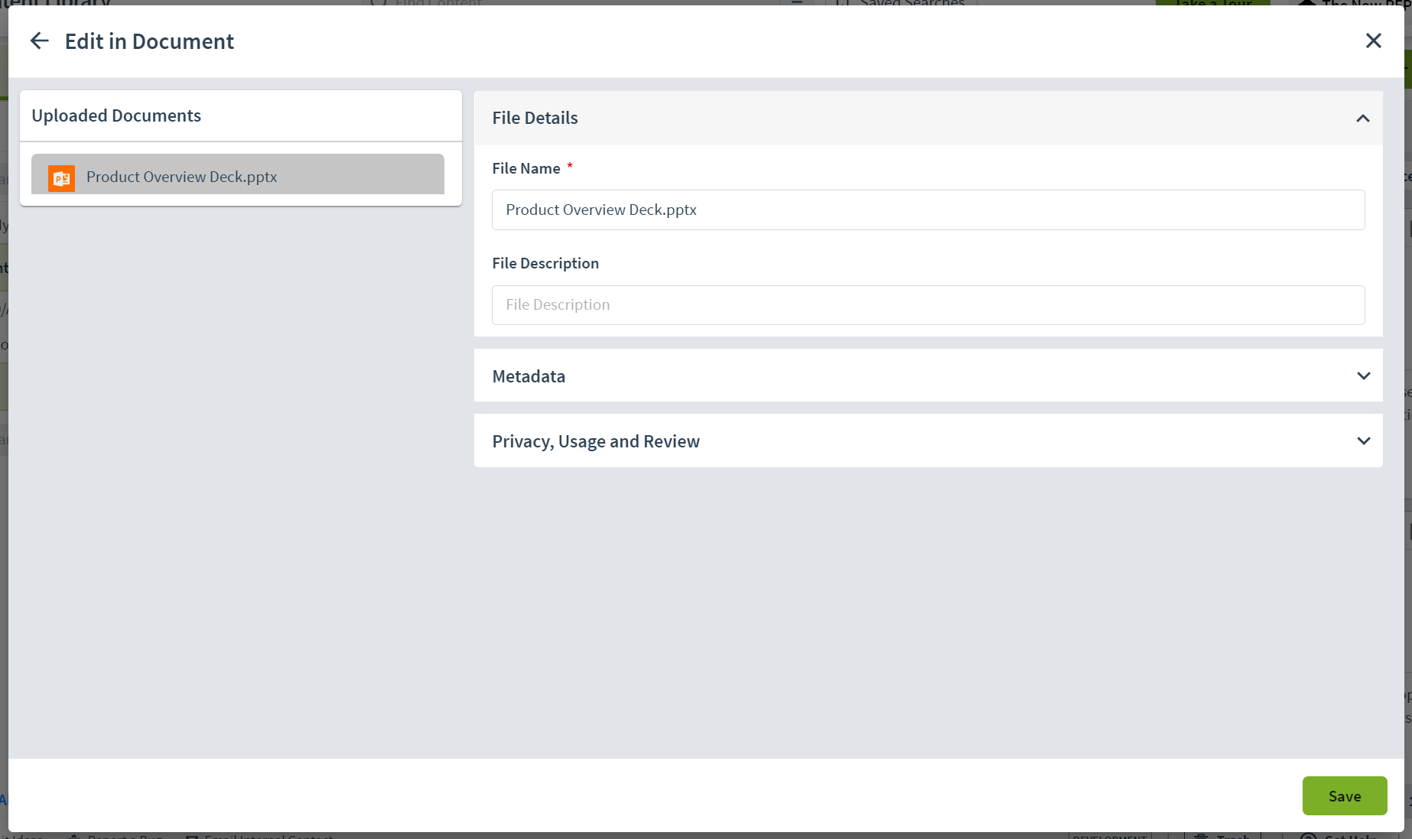Screen dimensions: 1412x839
Task: Click the orange PowerPoint file icon
Action: point(61,177)
